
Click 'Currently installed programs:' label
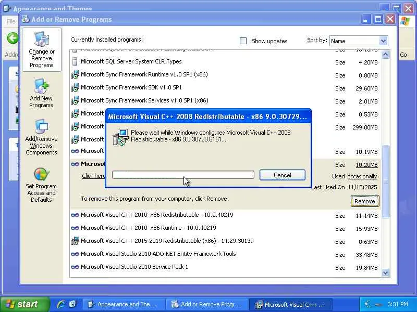(x=107, y=40)
